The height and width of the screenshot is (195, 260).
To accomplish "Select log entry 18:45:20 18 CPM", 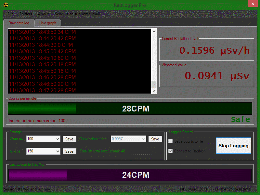I will (43, 64).
